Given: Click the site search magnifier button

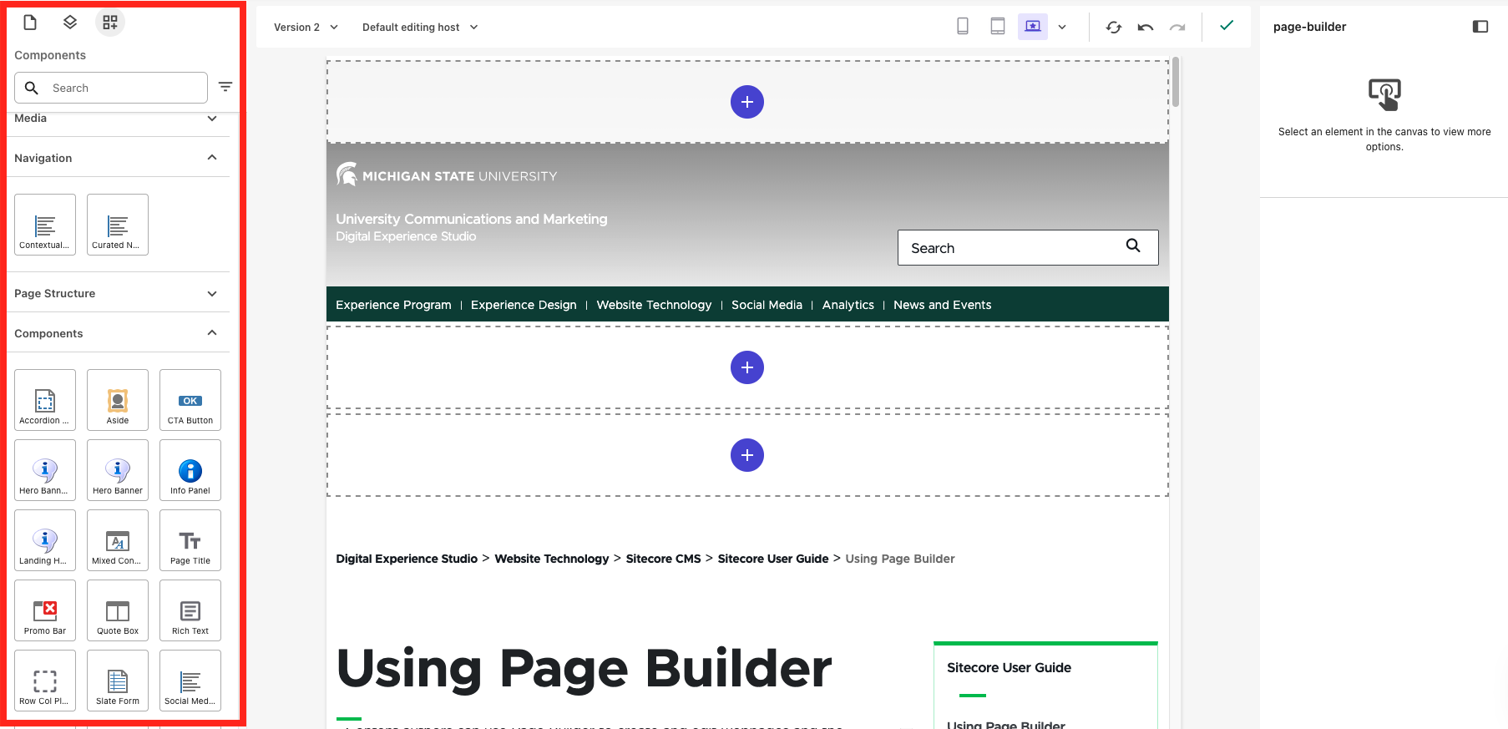Looking at the screenshot, I should [1133, 246].
